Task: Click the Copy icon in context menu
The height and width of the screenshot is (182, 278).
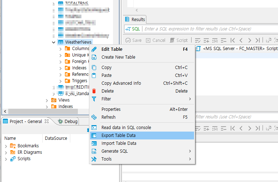Action: 94,68
